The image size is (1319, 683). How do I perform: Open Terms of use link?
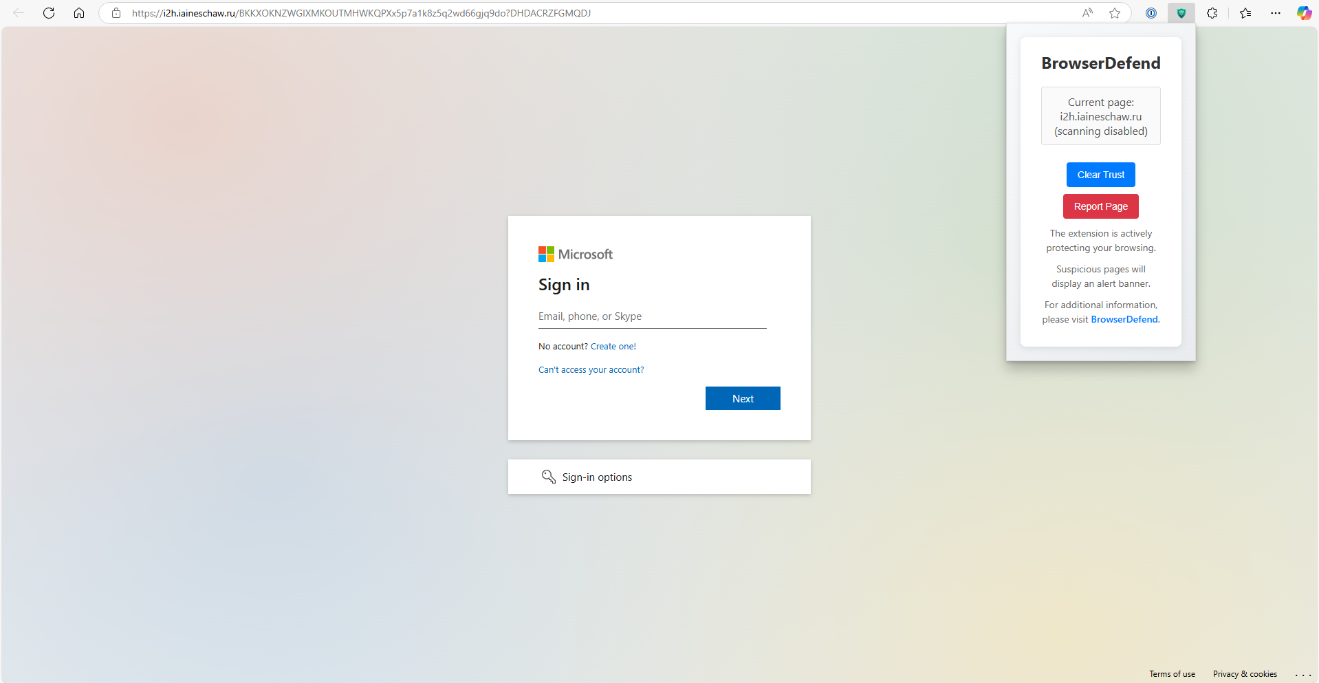pos(1172,674)
